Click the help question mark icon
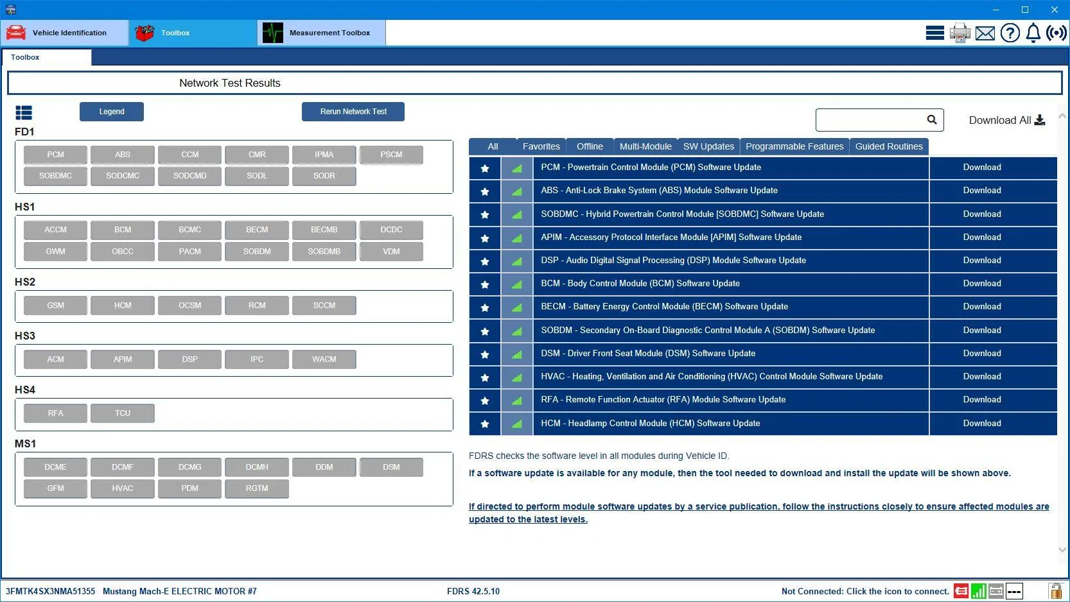Image resolution: width=1070 pixels, height=602 pixels. tap(1010, 33)
